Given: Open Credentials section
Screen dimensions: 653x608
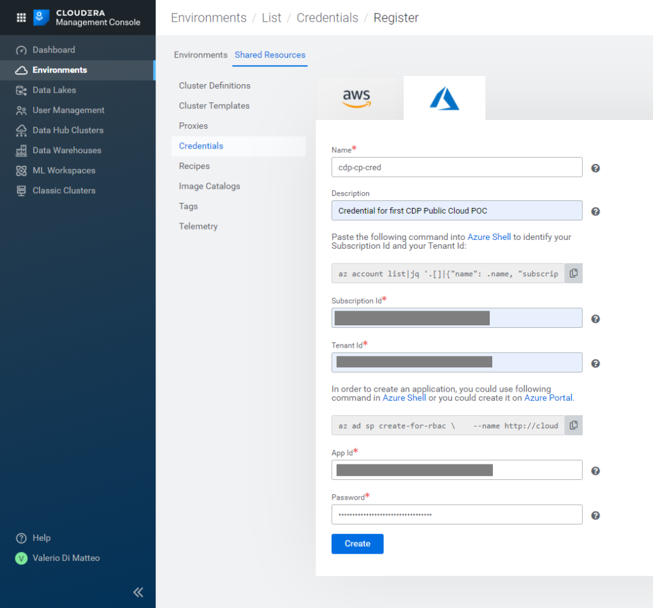Looking at the screenshot, I should (238, 146).
